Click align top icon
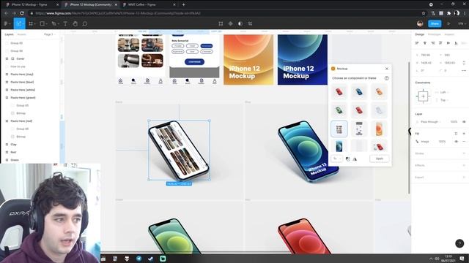469x263 pixels. [x=440, y=43]
